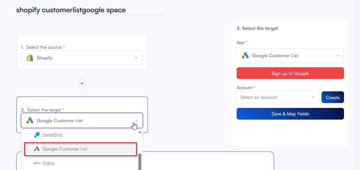This screenshot has height=170, width=360.
Task: Open the App dropdown chevron in right panel
Action: tap(338, 56)
